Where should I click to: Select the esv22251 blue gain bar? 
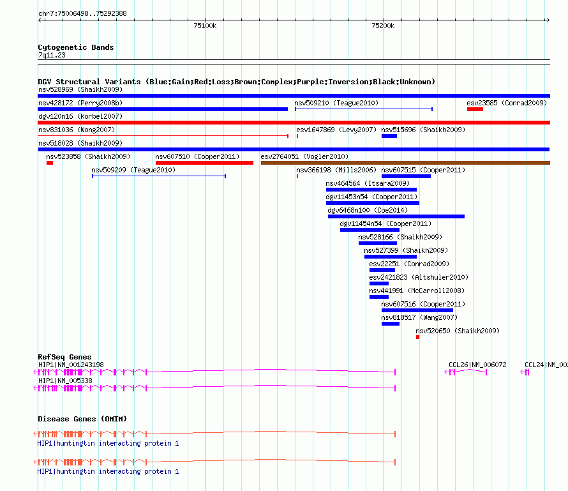(x=382, y=270)
